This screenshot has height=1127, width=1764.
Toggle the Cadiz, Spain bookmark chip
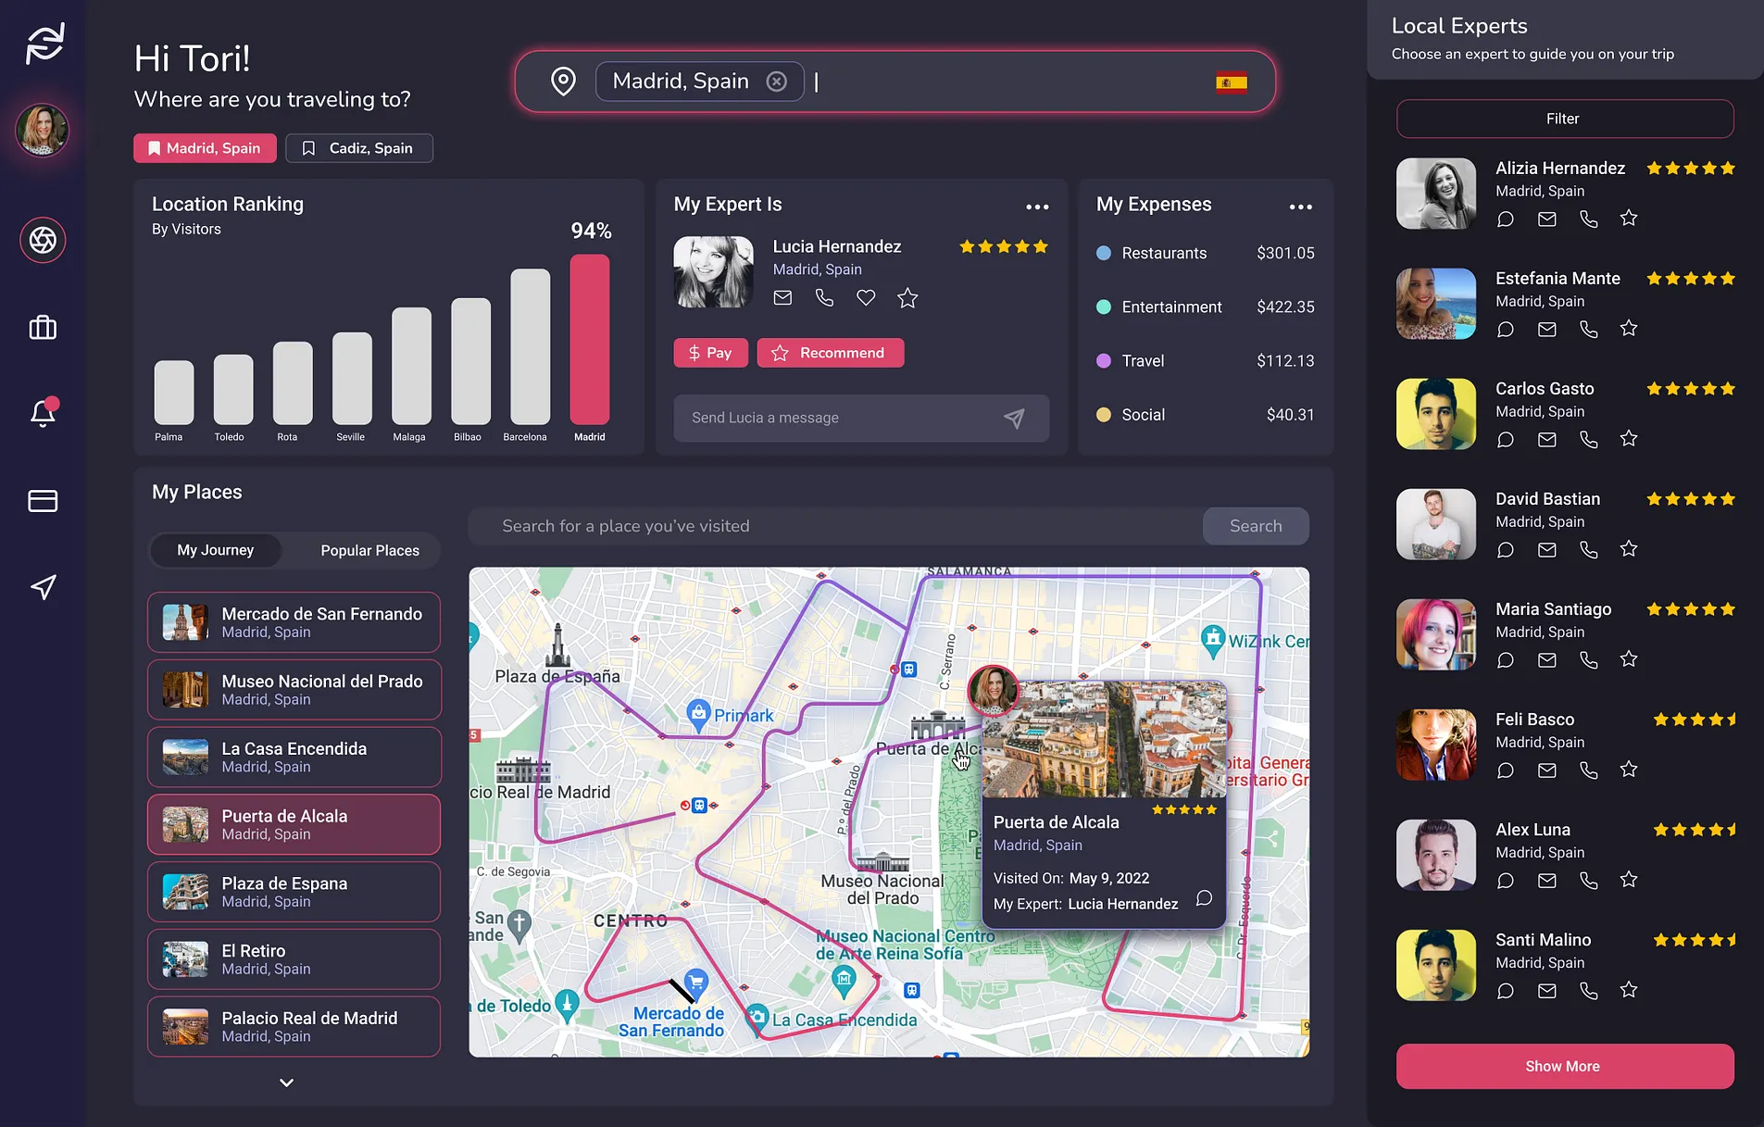click(359, 148)
